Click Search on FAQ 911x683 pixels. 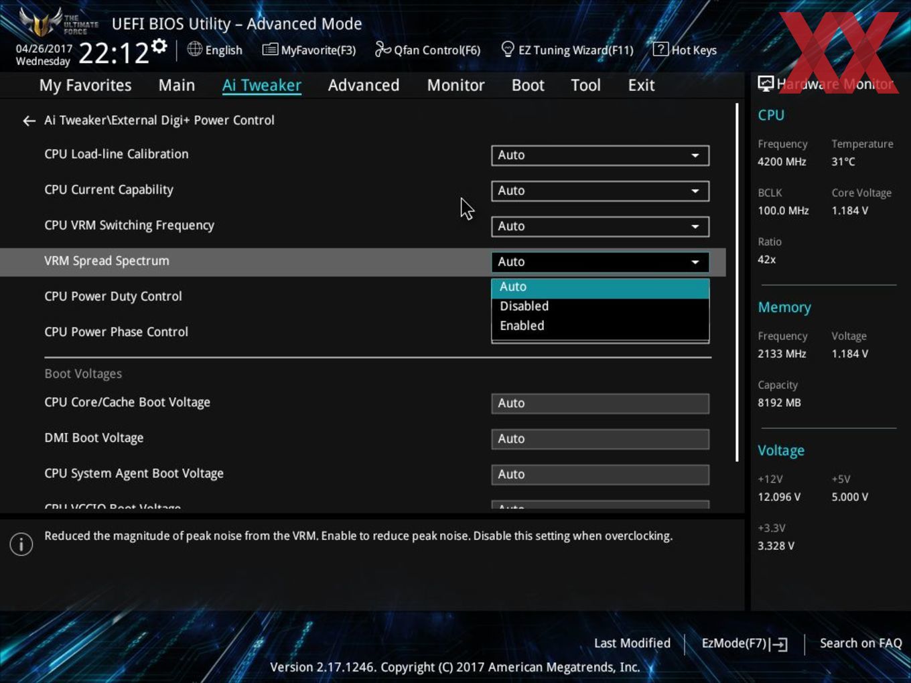point(861,643)
